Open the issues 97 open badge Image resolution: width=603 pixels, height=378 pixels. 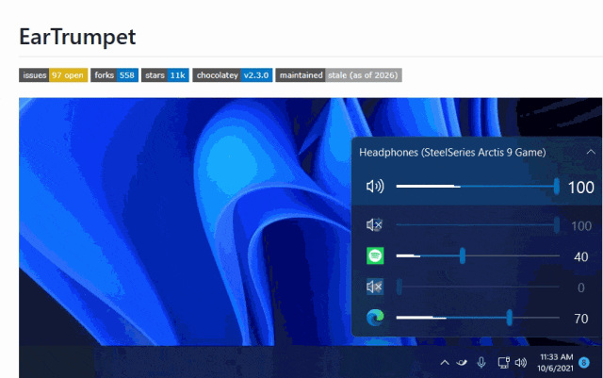[54, 75]
